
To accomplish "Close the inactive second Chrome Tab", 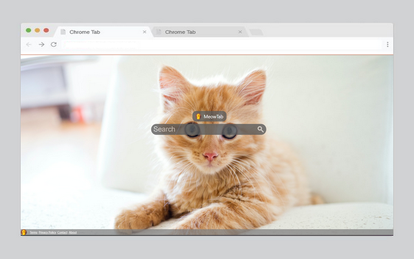I will tap(240, 32).
